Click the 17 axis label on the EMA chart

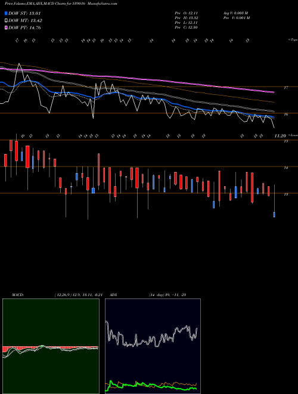point(285,88)
